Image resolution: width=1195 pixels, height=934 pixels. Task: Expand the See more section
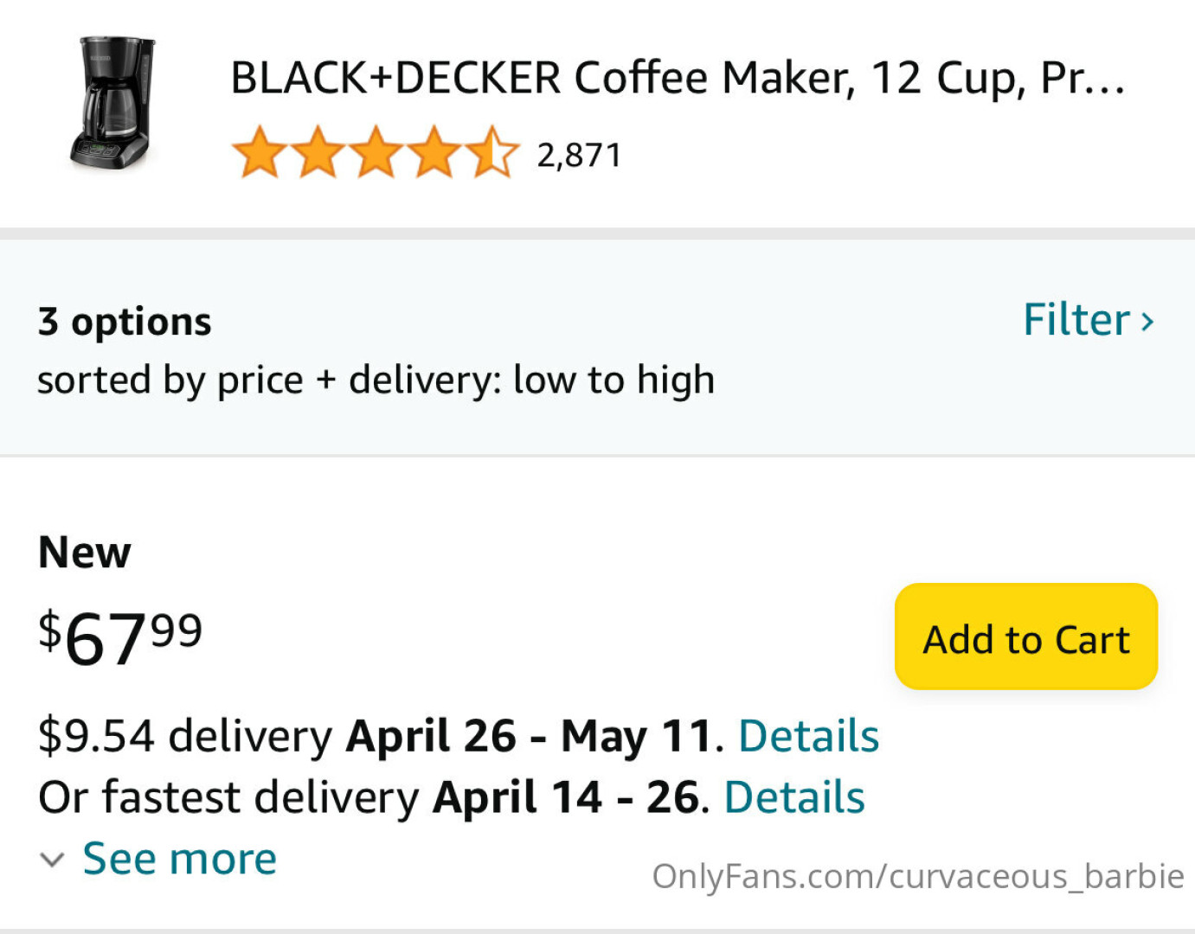179,859
